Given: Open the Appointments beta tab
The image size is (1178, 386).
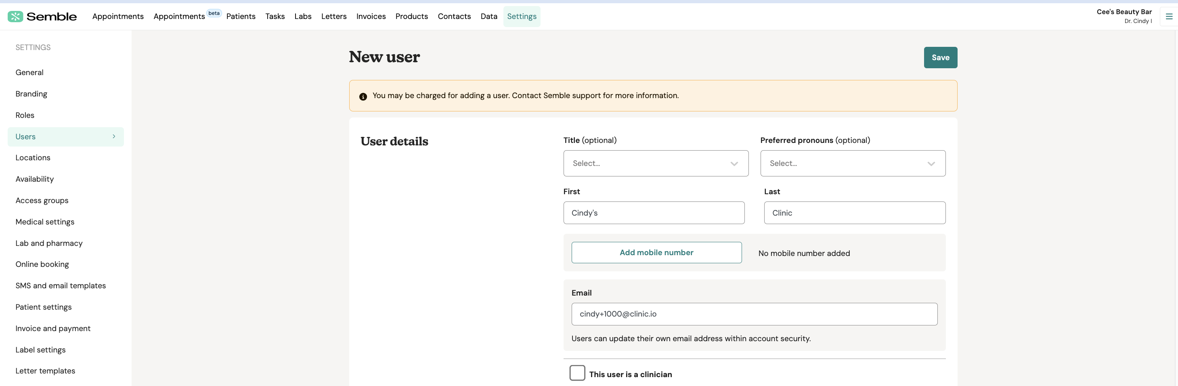Looking at the screenshot, I should [x=187, y=17].
